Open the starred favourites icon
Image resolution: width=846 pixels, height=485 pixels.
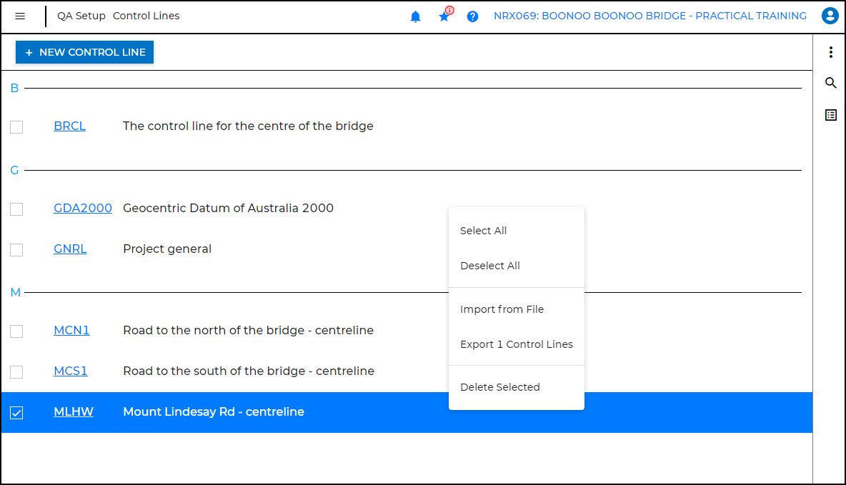(x=444, y=16)
